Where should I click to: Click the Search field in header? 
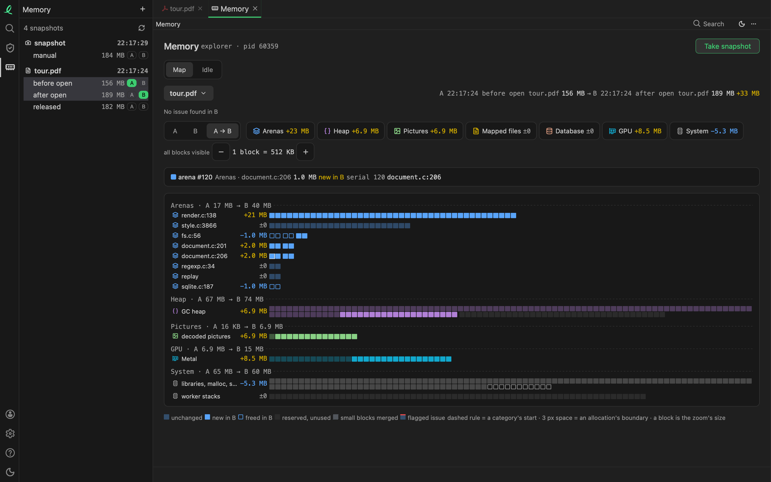(x=709, y=24)
